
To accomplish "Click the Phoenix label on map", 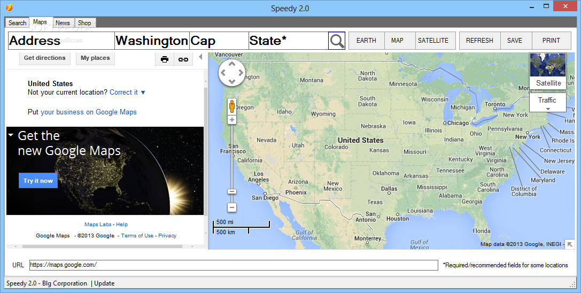I will click(296, 192).
